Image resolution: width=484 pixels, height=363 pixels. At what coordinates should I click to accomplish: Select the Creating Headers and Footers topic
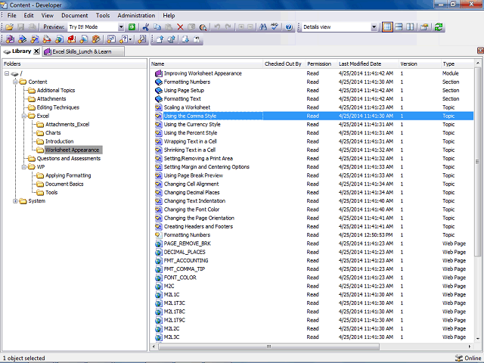(x=312, y=227)
